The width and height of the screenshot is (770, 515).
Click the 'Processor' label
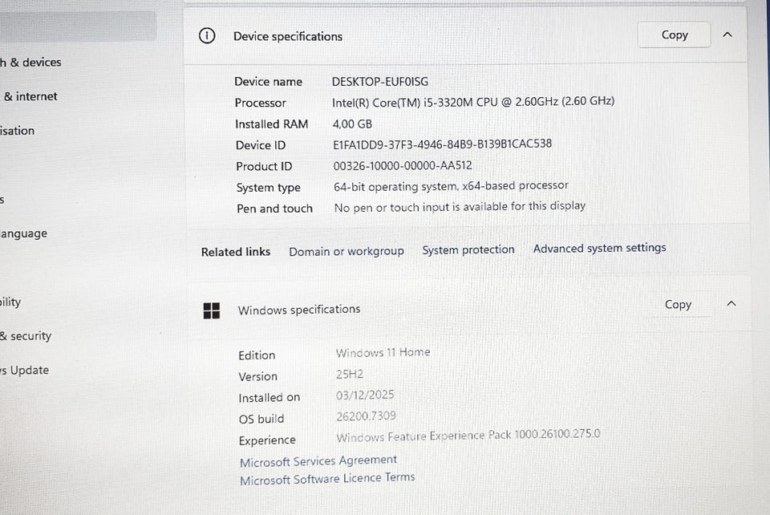point(260,103)
